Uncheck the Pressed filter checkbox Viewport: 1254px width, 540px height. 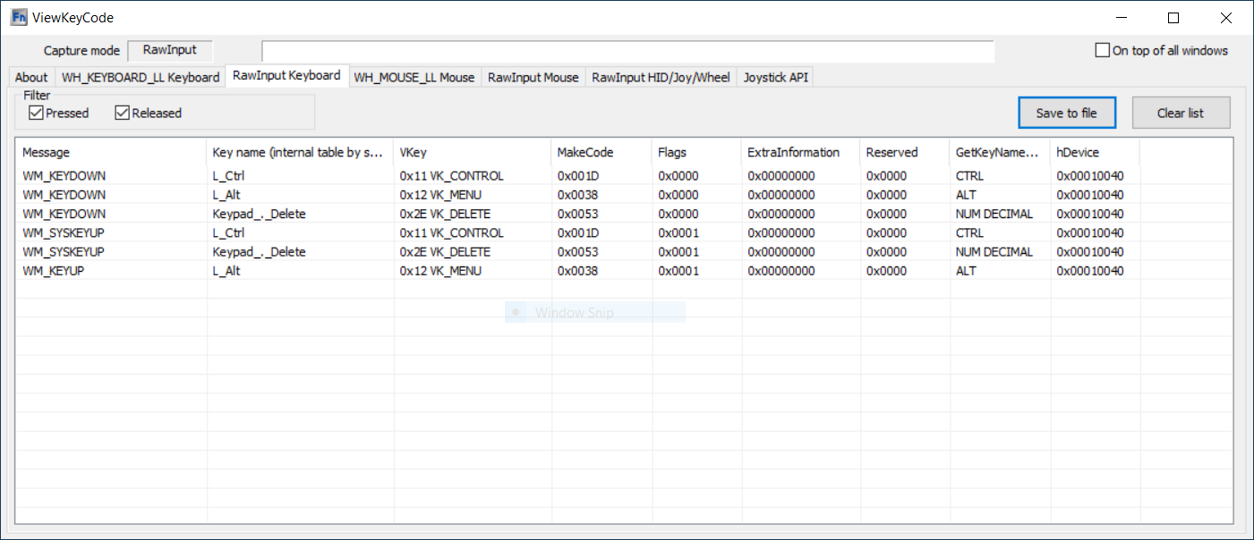pos(37,113)
